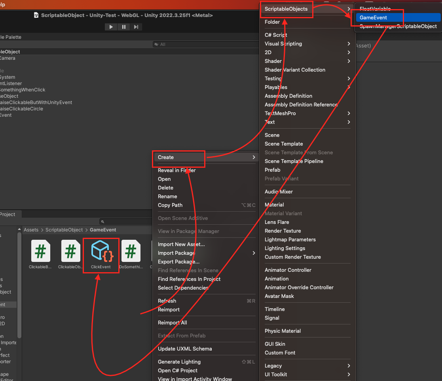The height and width of the screenshot is (381, 442).
Task: Expand the Import Package submenu
Action: coord(206,253)
